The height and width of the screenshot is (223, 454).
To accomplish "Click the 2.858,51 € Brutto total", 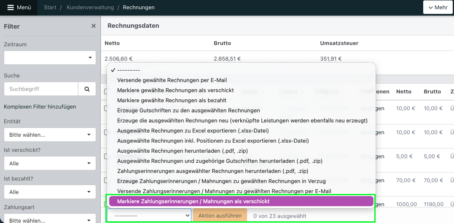I will click(x=227, y=58).
